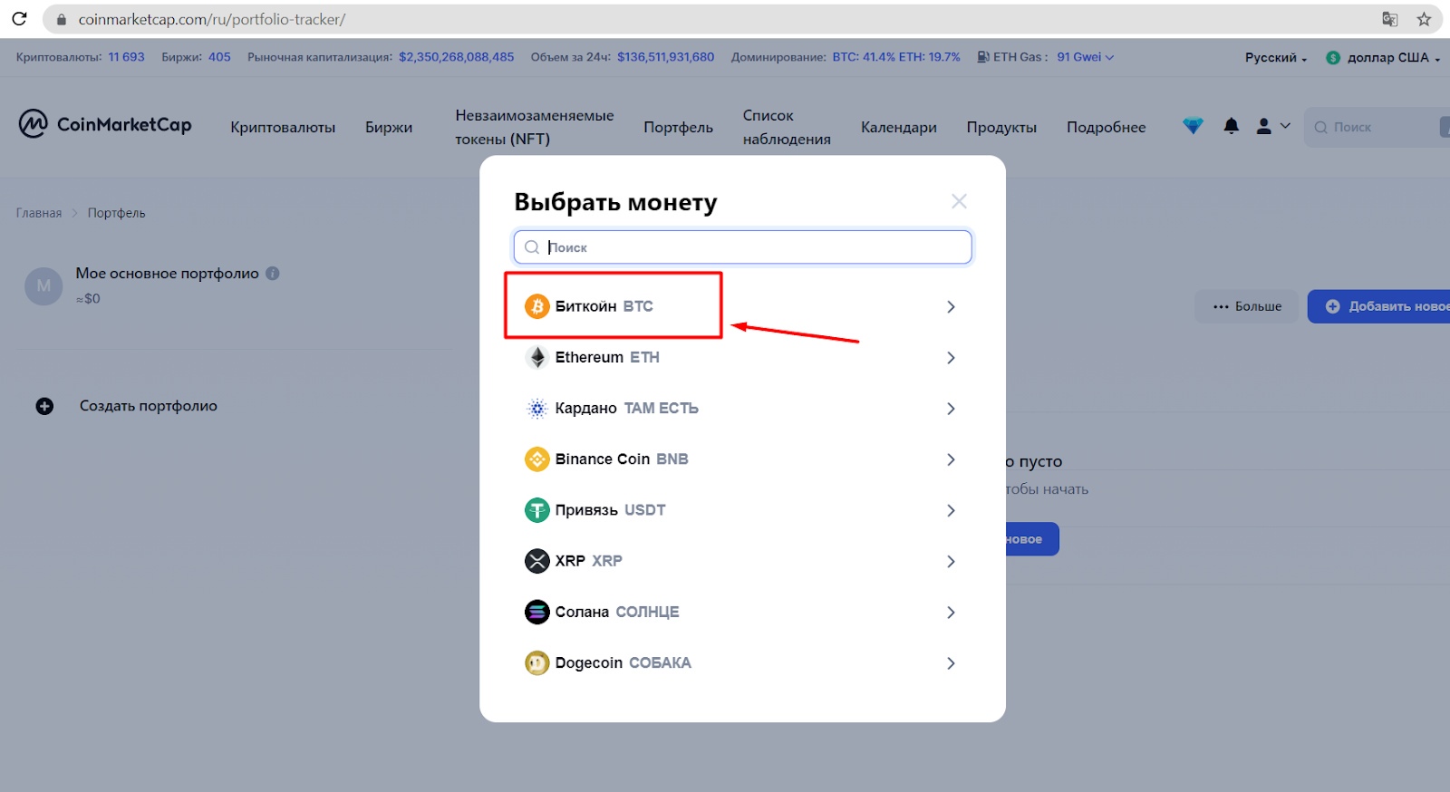
Task: Expand the Binance Coin row chevron
Action: point(951,459)
